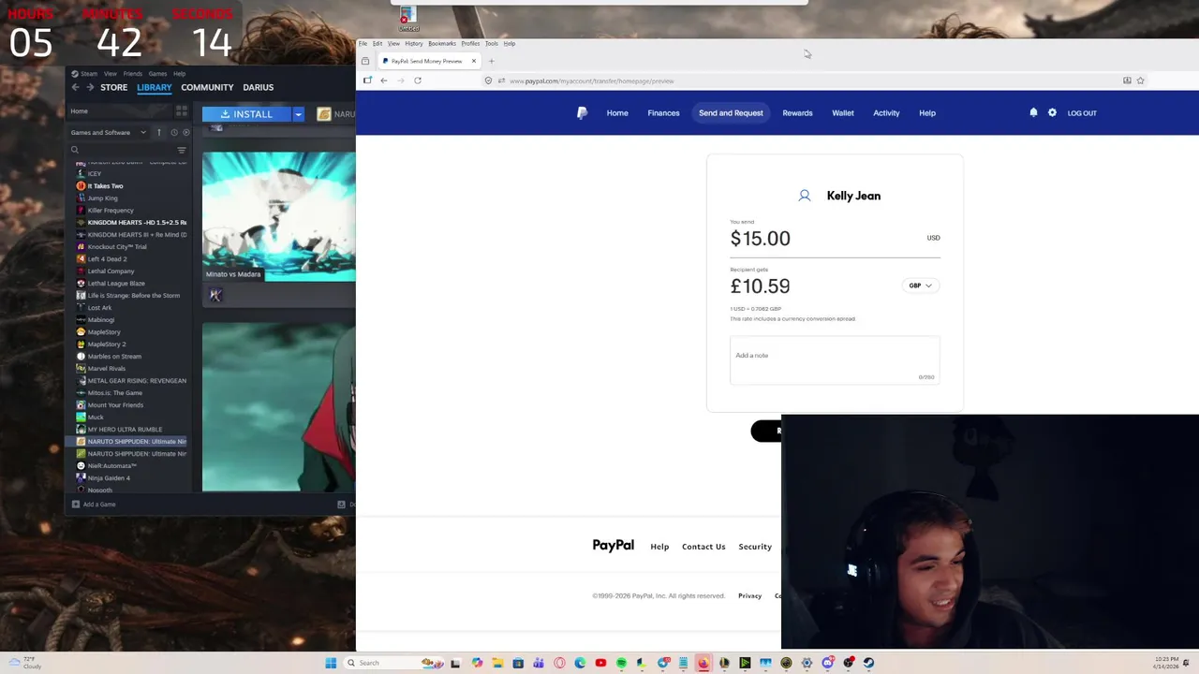Expand Games and Software dropdown in Steam

click(x=108, y=132)
